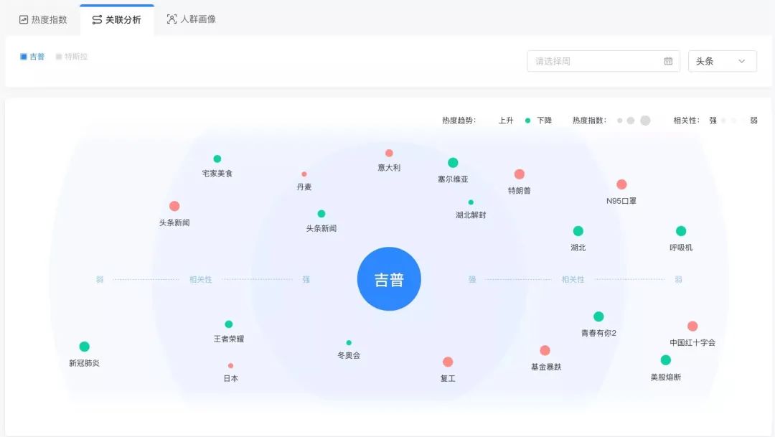Click the 丹麦 small red node
775x437 pixels.
(x=304, y=174)
